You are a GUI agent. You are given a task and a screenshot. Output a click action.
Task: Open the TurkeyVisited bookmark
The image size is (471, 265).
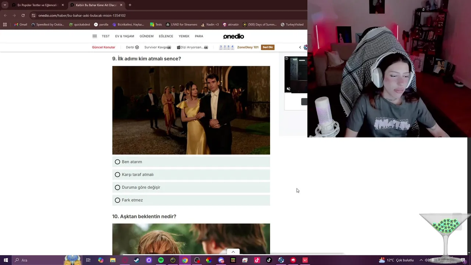tap(292, 25)
